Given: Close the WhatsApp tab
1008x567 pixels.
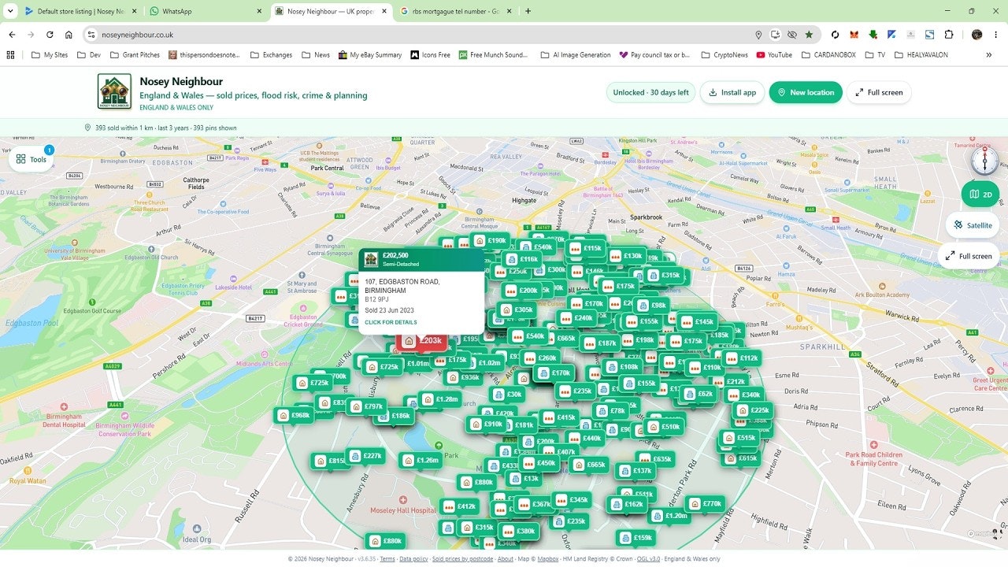Looking at the screenshot, I should pos(260,11).
